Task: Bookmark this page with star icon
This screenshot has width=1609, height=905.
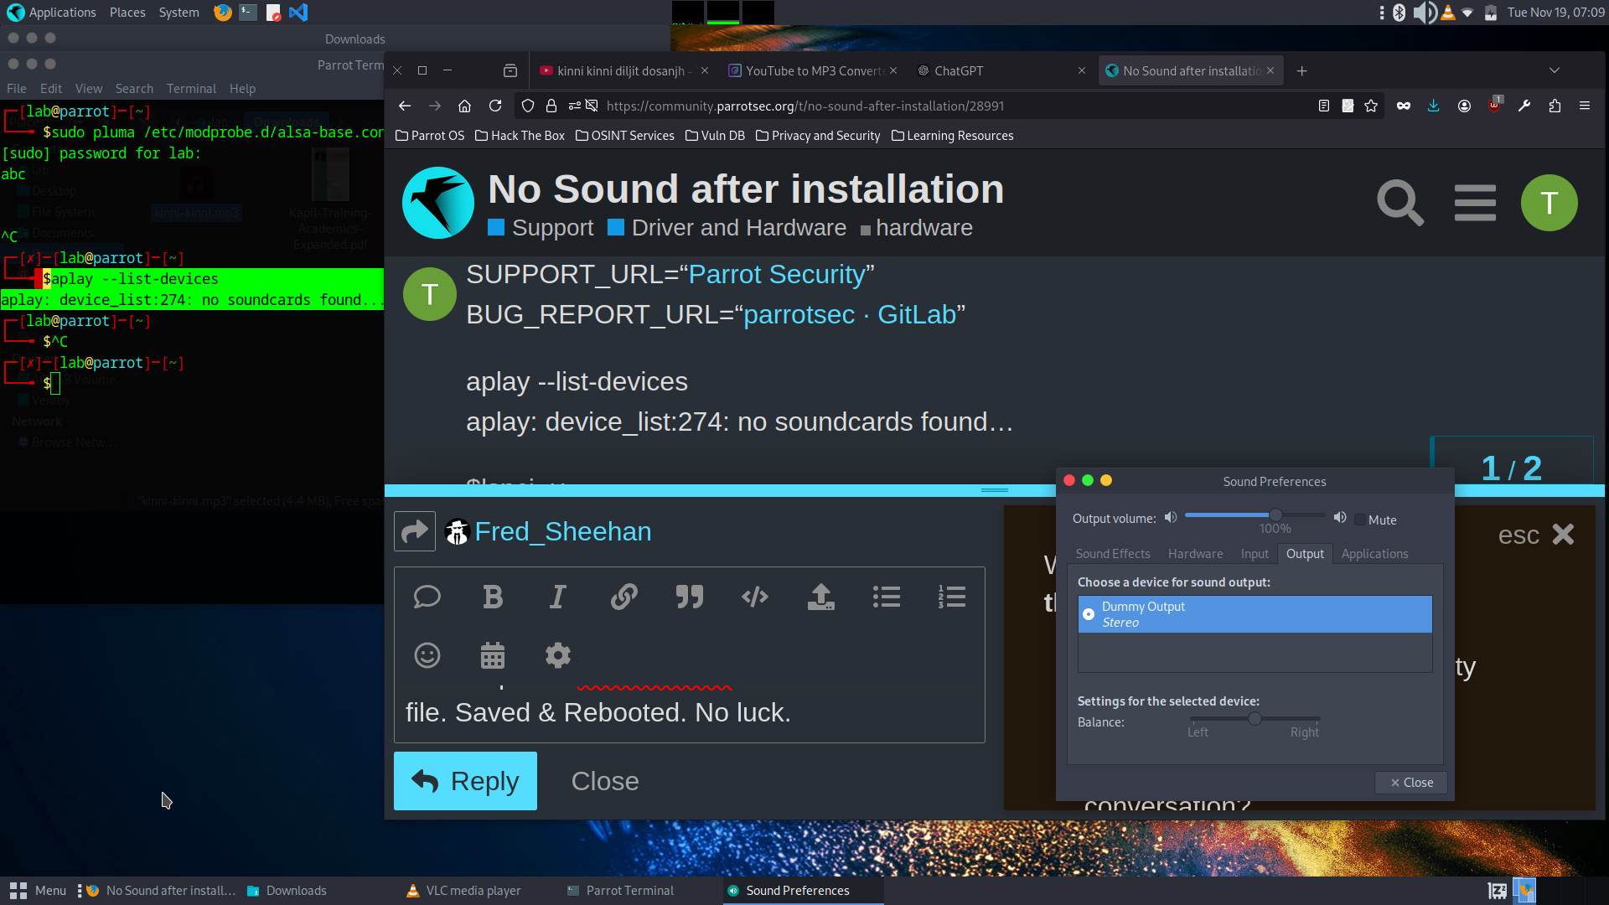Action: 1371,106
